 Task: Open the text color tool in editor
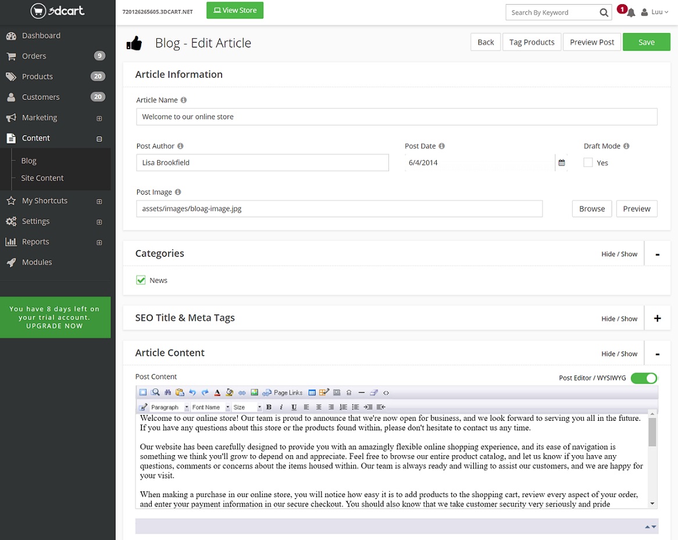pyautogui.click(x=217, y=393)
